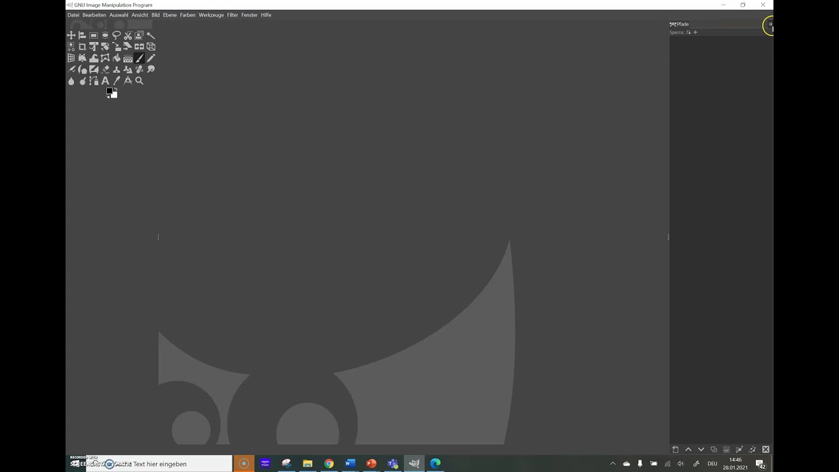The width and height of the screenshot is (839, 472).
Task: Select the Perspective Clone tool
Action: click(x=128, y=69)
